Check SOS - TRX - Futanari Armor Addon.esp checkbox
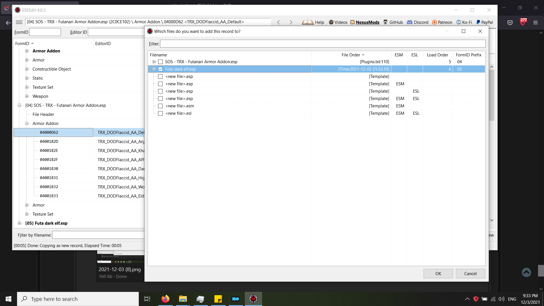 [x=160, y=62]
